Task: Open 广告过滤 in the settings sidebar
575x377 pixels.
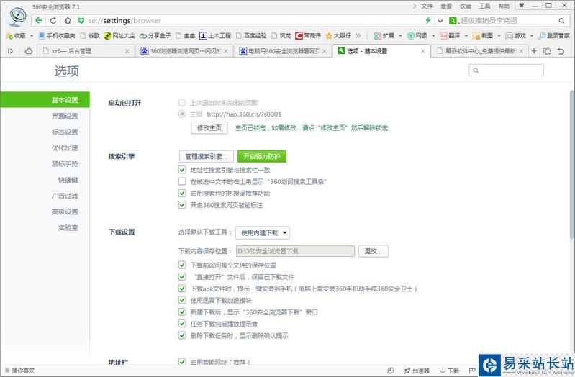Action: tap(65, 196)
